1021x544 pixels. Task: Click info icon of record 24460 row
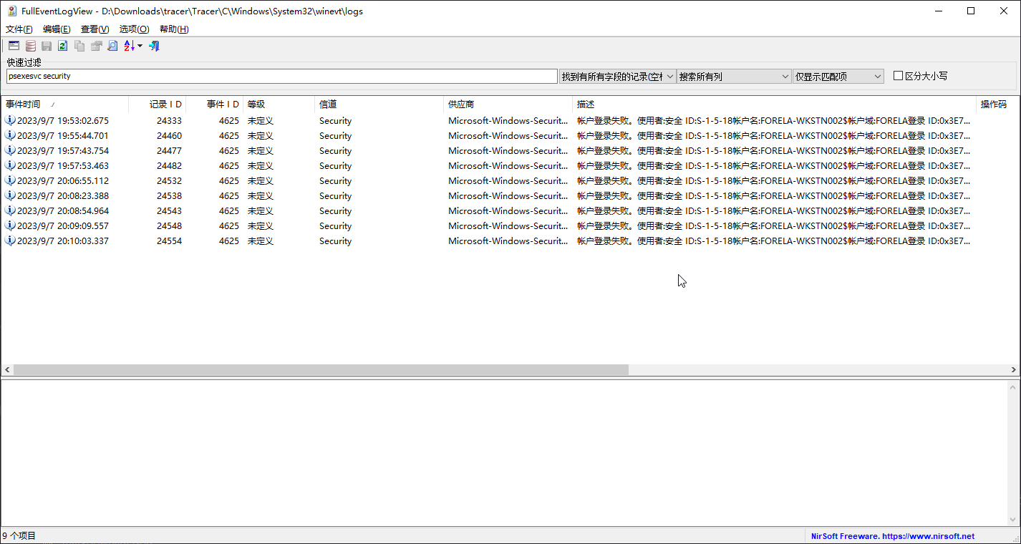10,135
